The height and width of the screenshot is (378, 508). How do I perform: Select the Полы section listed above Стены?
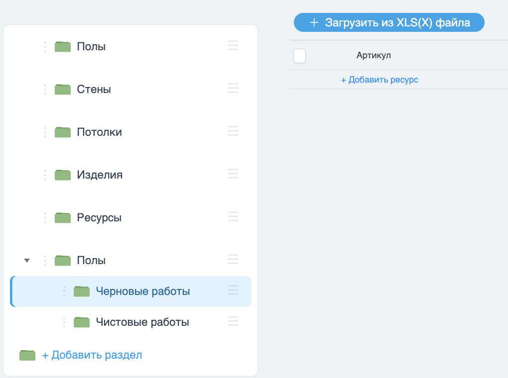(91, 47)
